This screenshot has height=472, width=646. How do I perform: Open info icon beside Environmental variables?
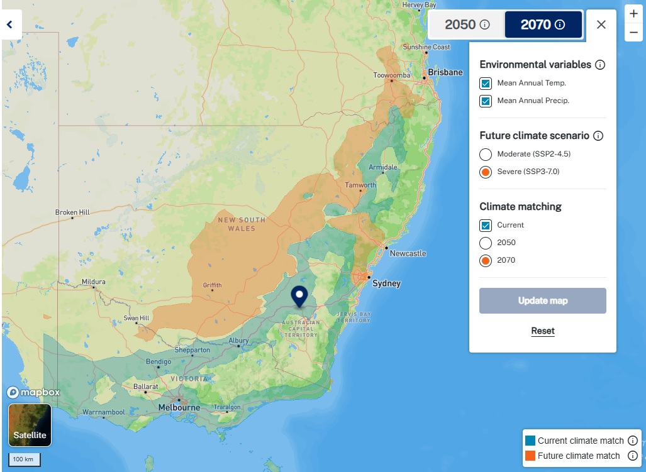pos(600,65)
